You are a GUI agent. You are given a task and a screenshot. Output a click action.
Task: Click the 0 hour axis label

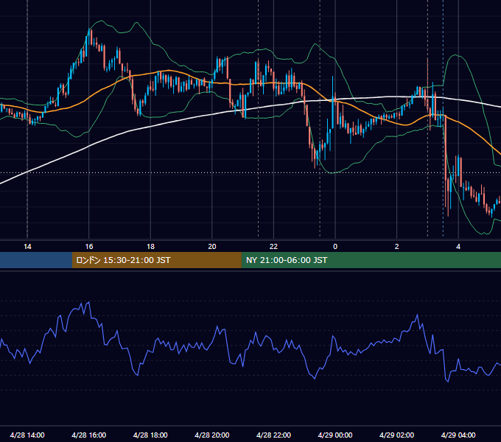click(x=335, y=247)
